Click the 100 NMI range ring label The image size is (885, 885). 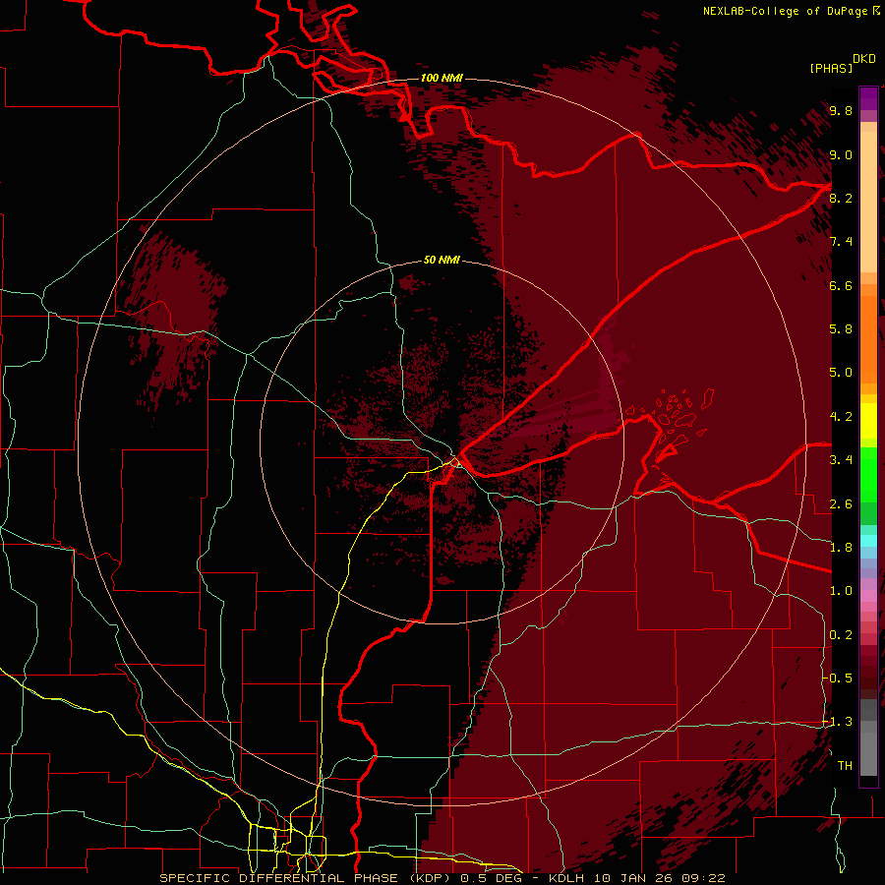tap(442, 78)
